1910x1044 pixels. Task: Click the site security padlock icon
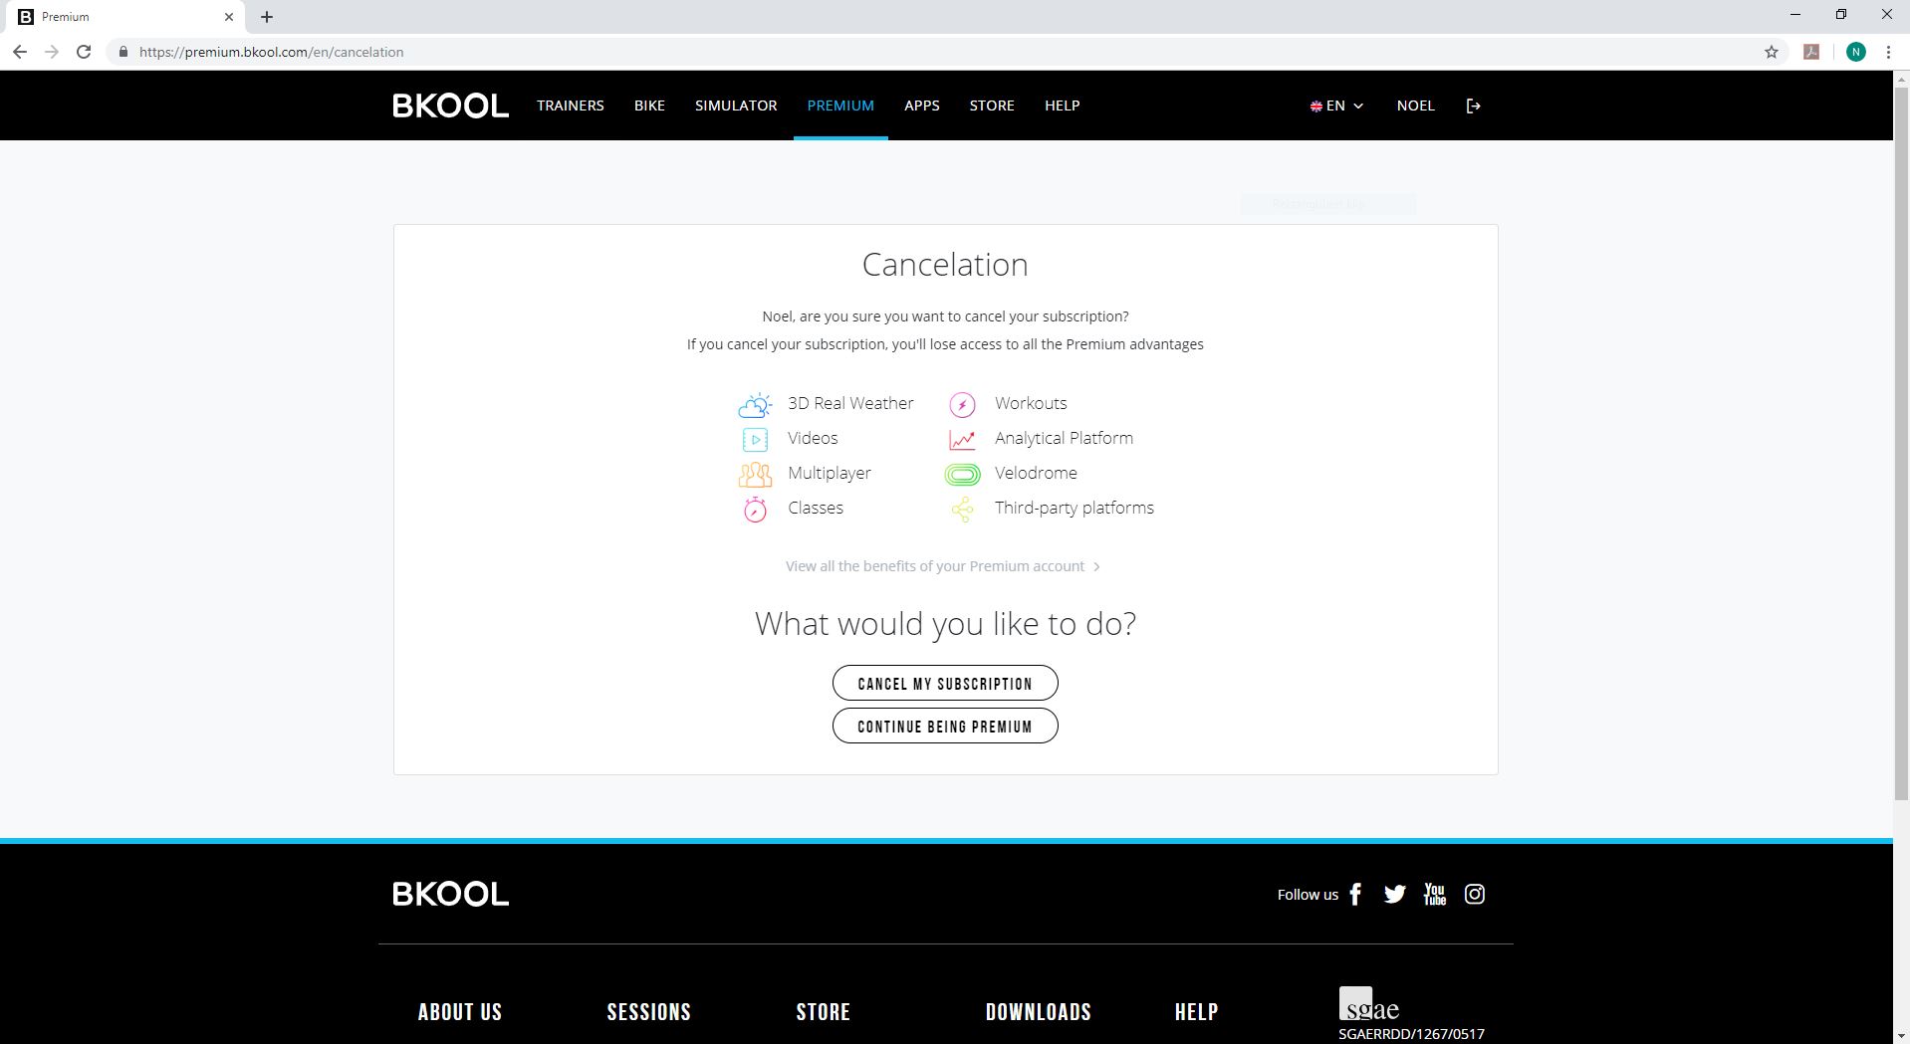click(122, 52)
